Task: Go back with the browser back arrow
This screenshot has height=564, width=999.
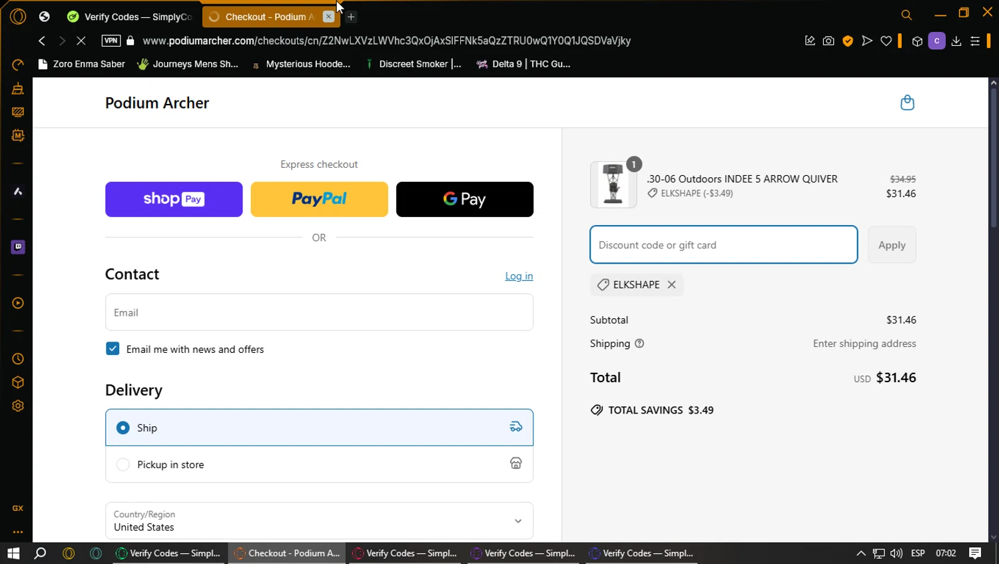Action: (42, 41)
